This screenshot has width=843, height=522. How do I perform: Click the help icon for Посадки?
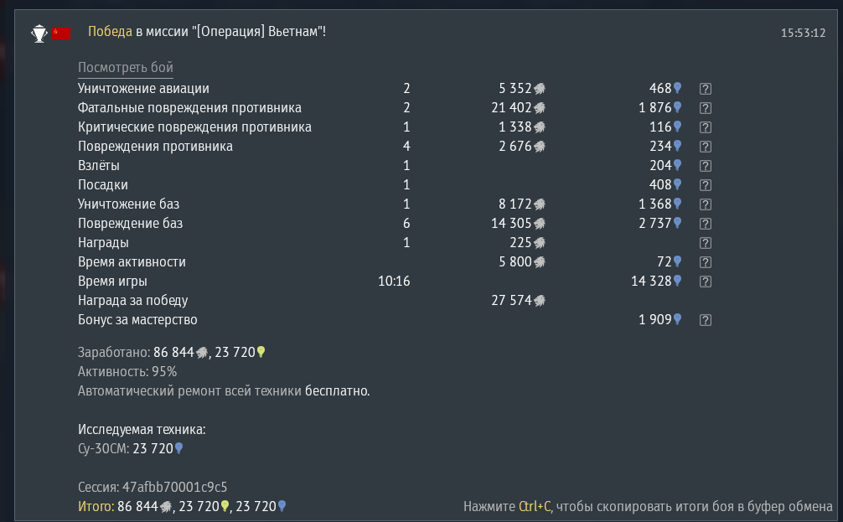(x=706, y=185)
